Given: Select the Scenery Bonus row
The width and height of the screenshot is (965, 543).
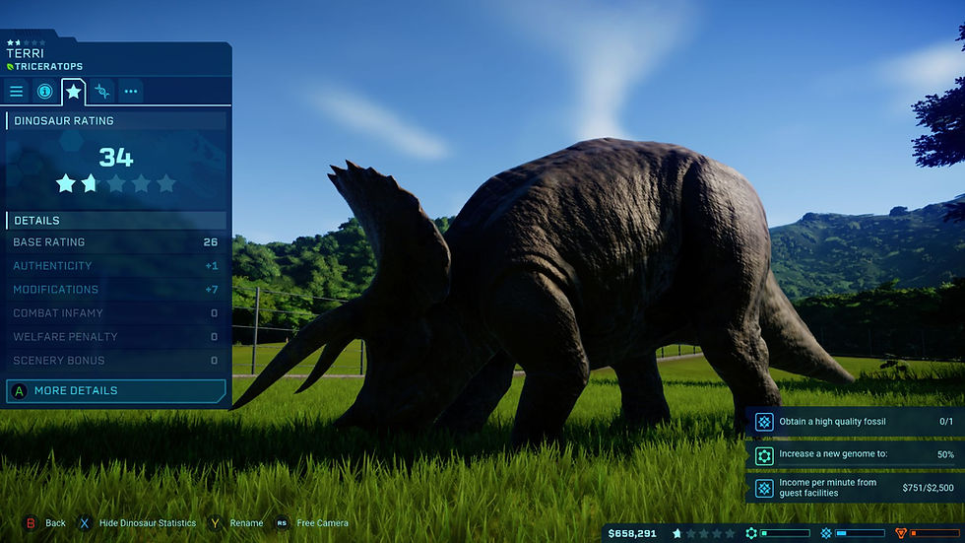Looking at the screenshot, I should tap(116, 361).
